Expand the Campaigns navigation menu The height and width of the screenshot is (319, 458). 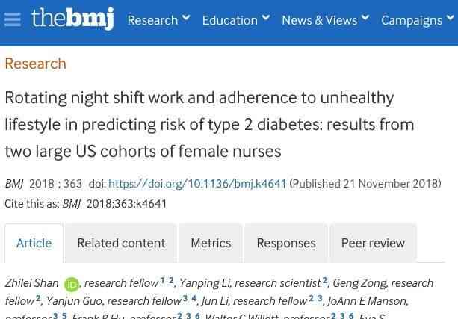coord(417,20)
